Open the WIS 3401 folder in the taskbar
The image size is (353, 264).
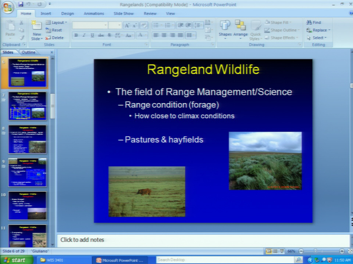(x=64, y=260)
